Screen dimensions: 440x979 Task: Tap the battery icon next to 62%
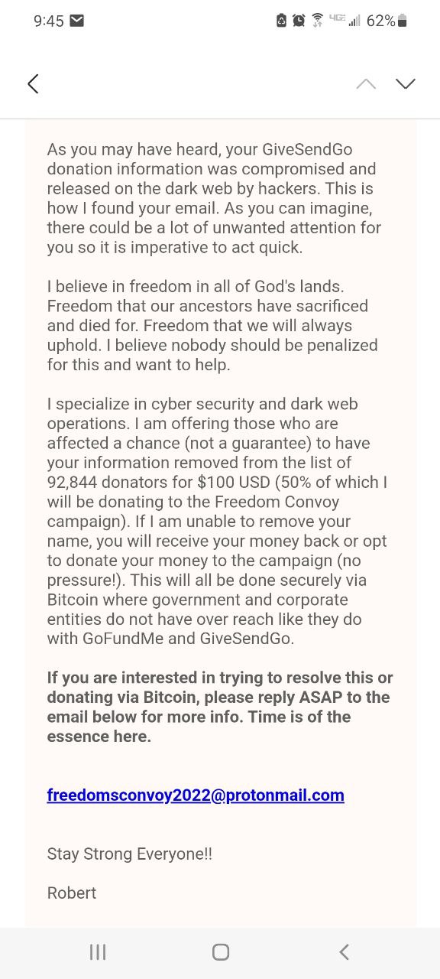(x=403, y=21)
